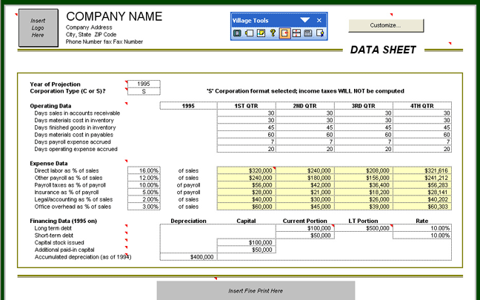Click the yellow note icon in Village Tools
480x300 pixels.
261,33
